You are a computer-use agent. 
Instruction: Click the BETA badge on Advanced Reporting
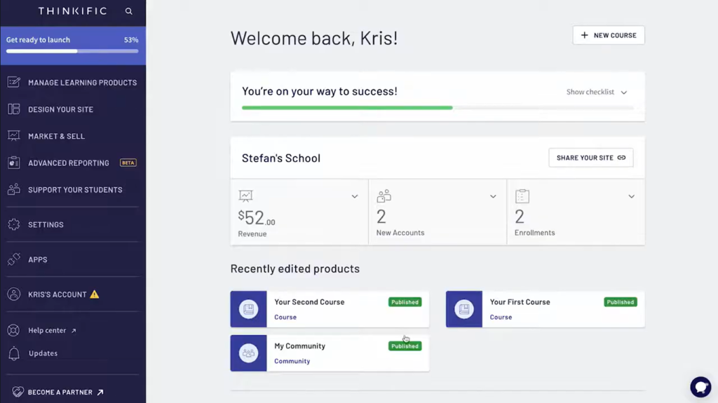click(128, 163)
